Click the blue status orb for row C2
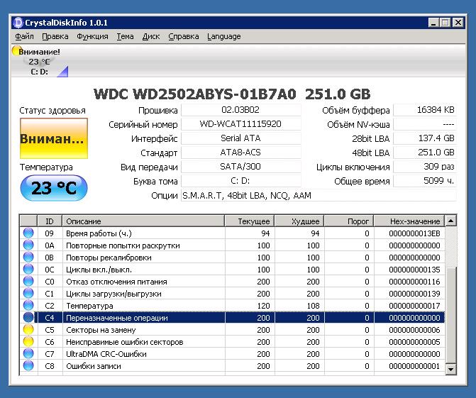Screen dimensions: 476x398 [x=28, y=305]
